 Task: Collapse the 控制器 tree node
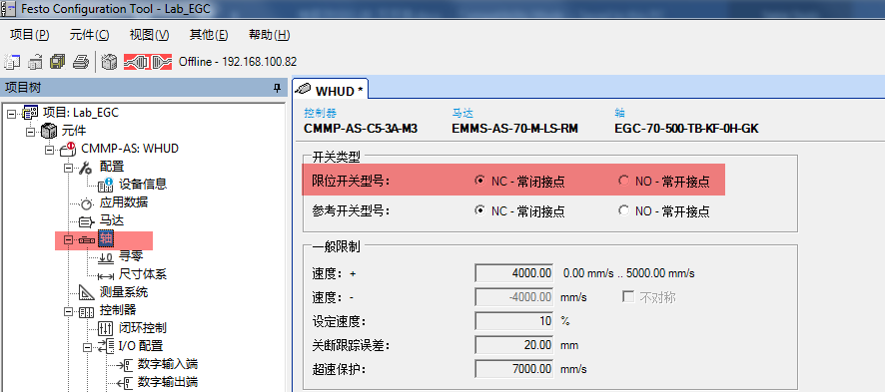[x=68, y=311]
